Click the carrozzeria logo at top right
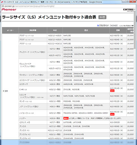The height and width of the screenshot is (145, 137). (x=129, y=10)
